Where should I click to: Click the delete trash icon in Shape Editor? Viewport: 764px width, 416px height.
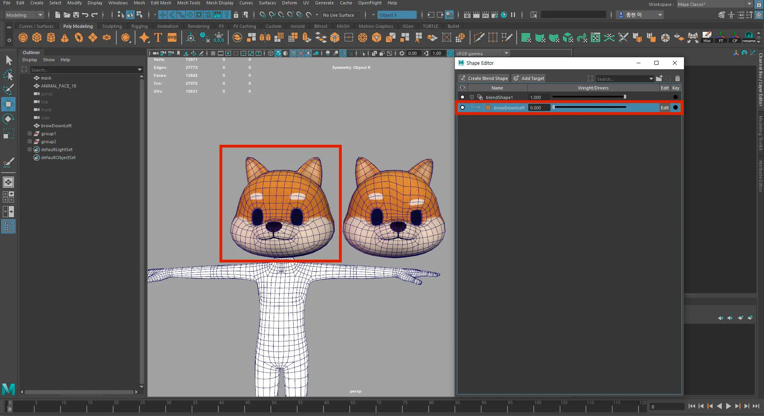(x=677, y=78)
